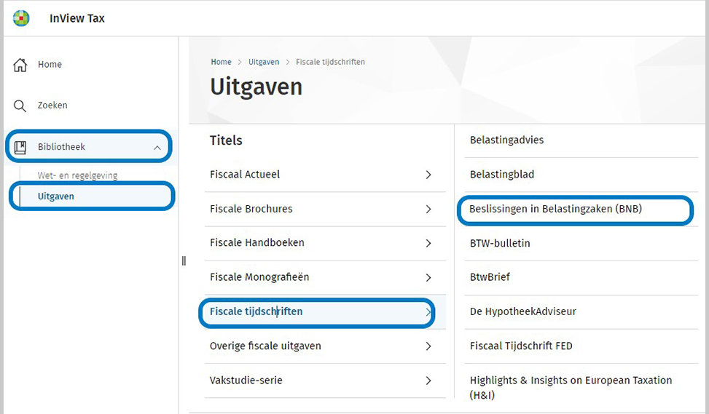This screenshot has width=709, height=414.
Task: Click the sidebar resize handle
Action: click(x=184, y=260)
